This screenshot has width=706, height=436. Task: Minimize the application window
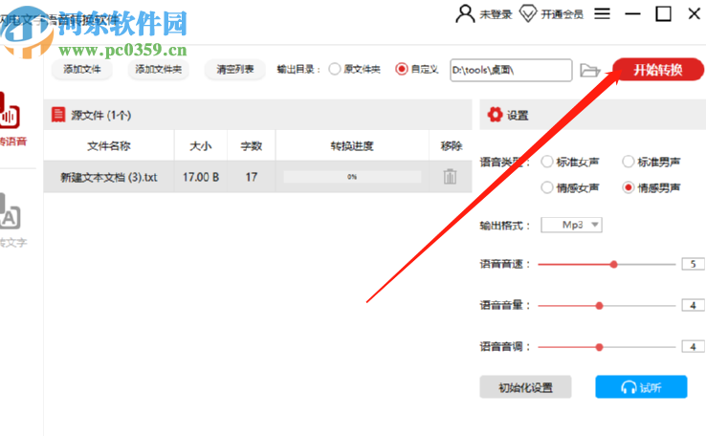(632, 14)
